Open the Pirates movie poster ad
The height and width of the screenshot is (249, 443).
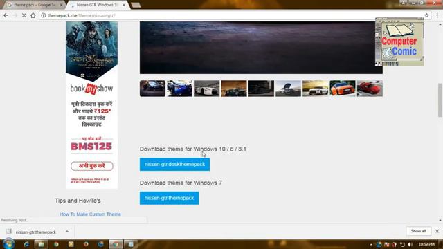(x=91, y=50)
